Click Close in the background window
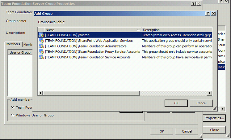This screenshot has width=231, height=140. coord(214,130)
